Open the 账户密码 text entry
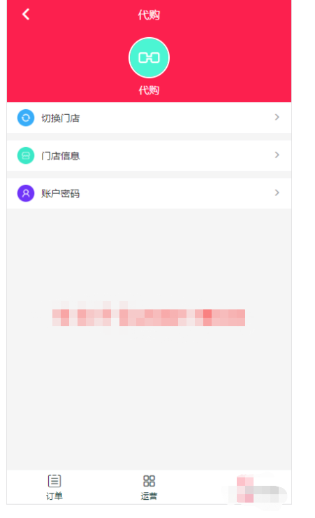Screen dimensions: 315x518 [x=60, y=193]
